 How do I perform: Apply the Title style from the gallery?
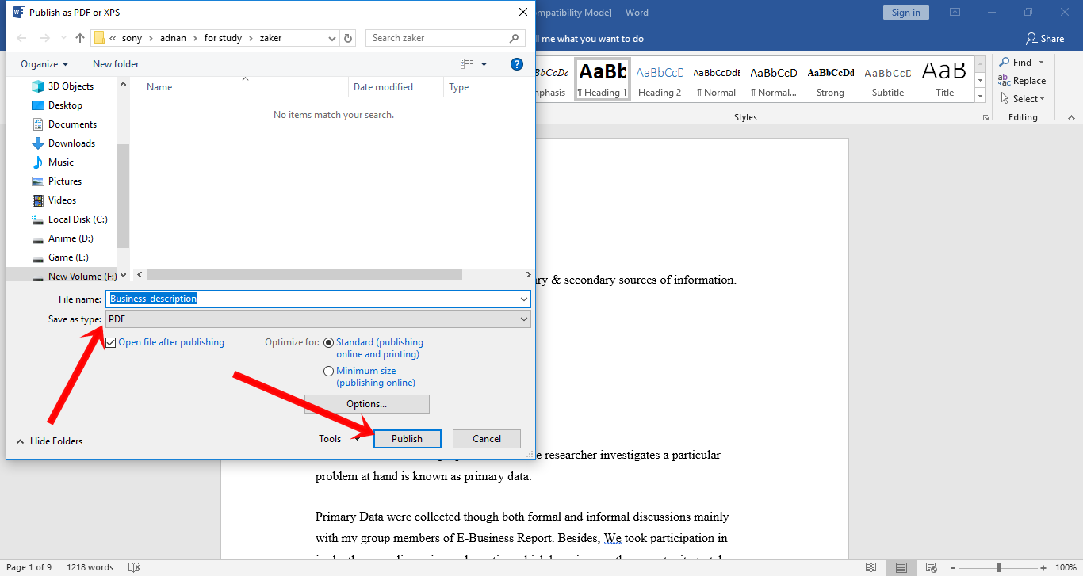[943, 78]
